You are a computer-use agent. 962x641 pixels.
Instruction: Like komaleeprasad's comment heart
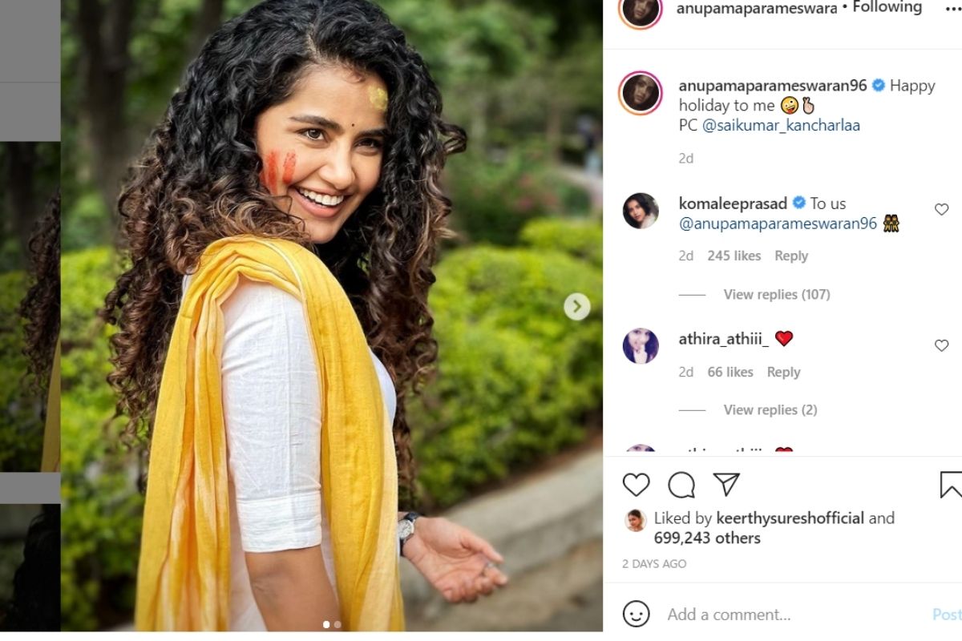(x=942, y=209)
